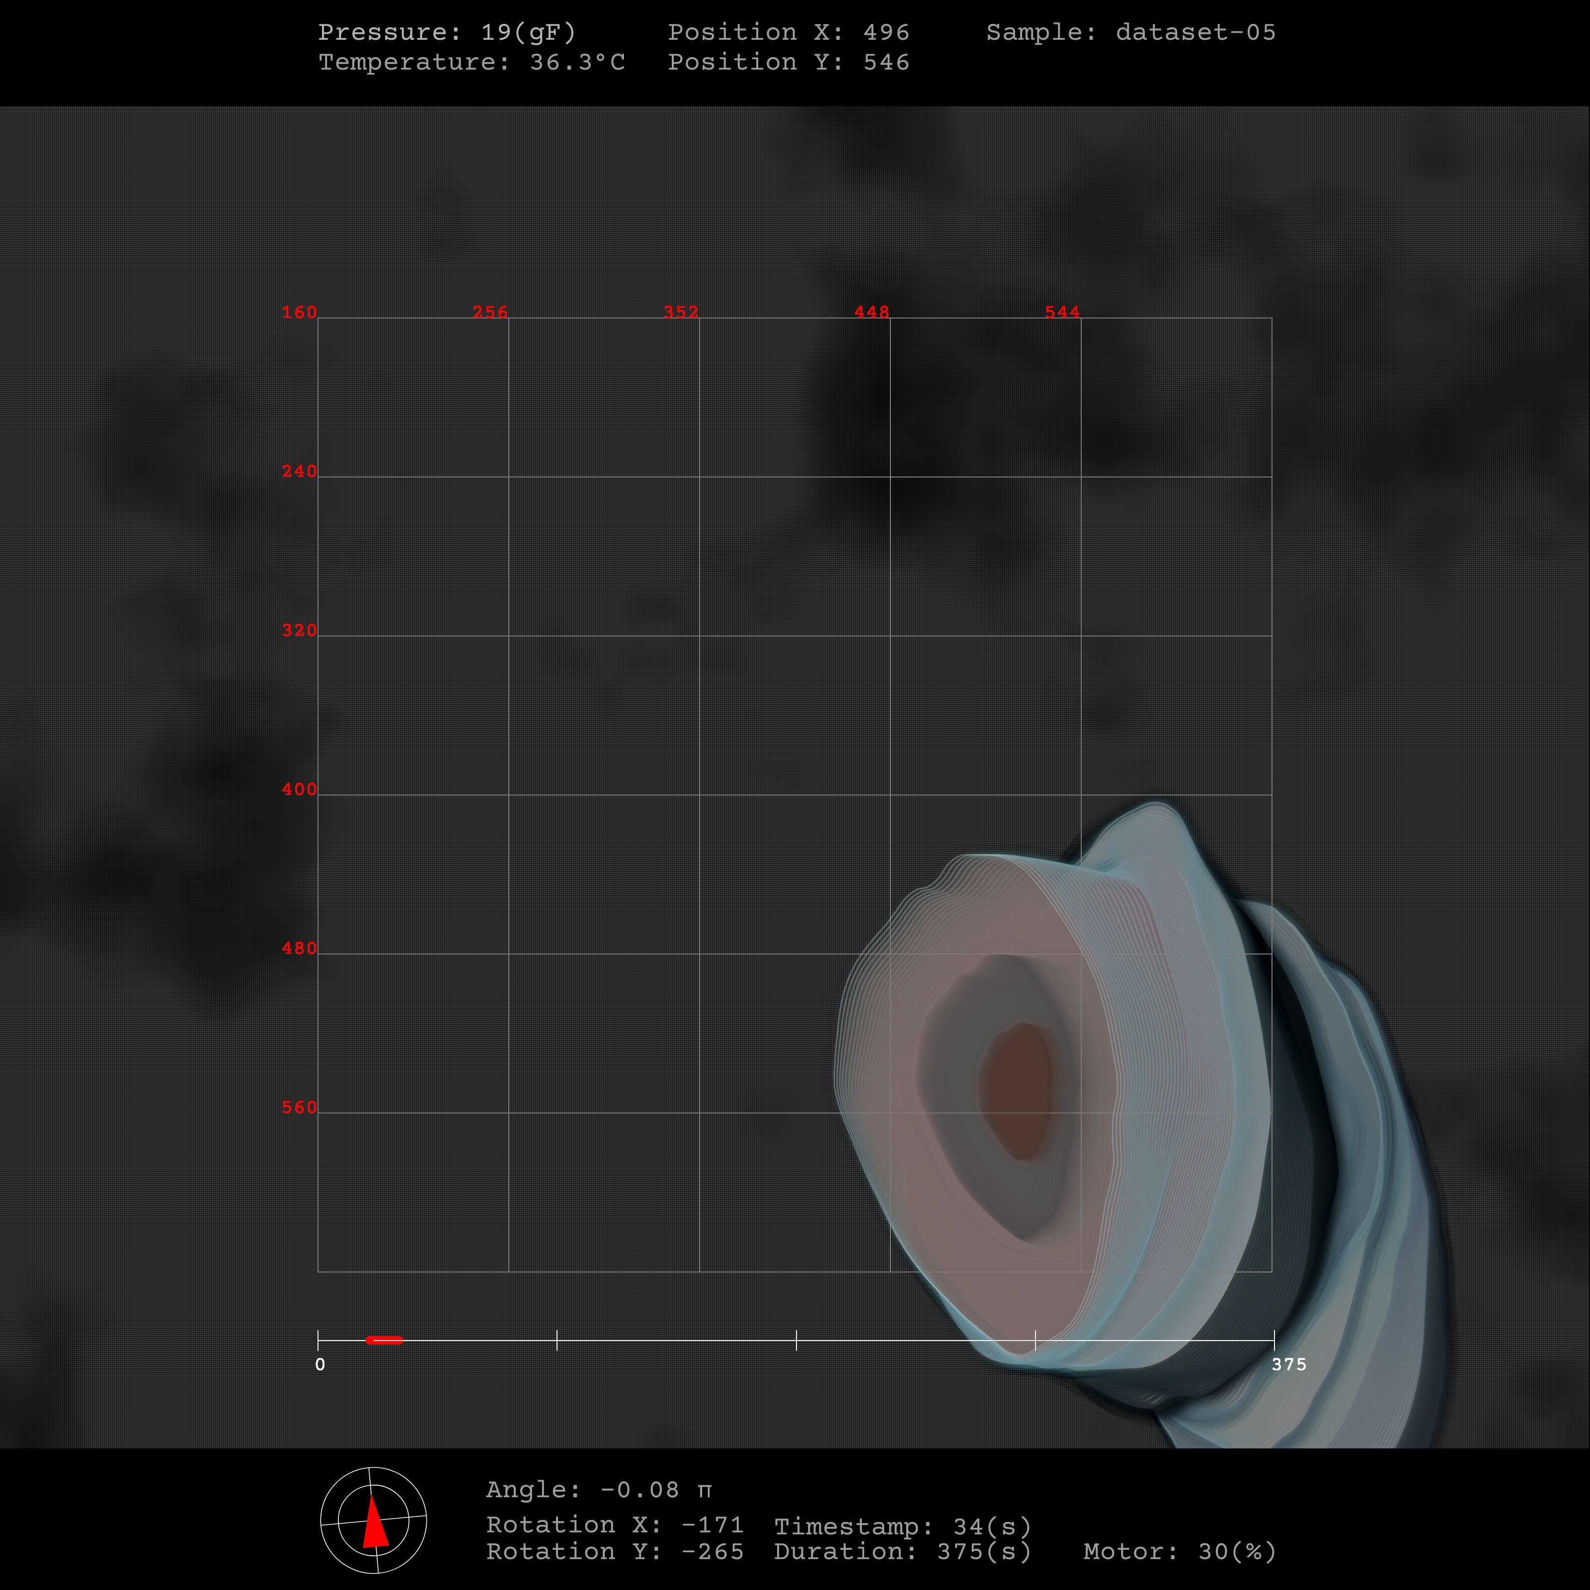Click the vertical axis label 400
1590x1590 pixels.
click(x=299, y=790)
